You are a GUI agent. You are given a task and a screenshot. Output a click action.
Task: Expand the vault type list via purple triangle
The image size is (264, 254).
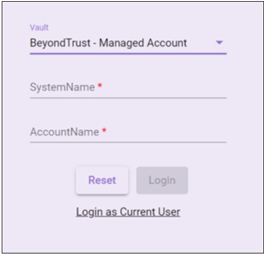pos(219,43)
